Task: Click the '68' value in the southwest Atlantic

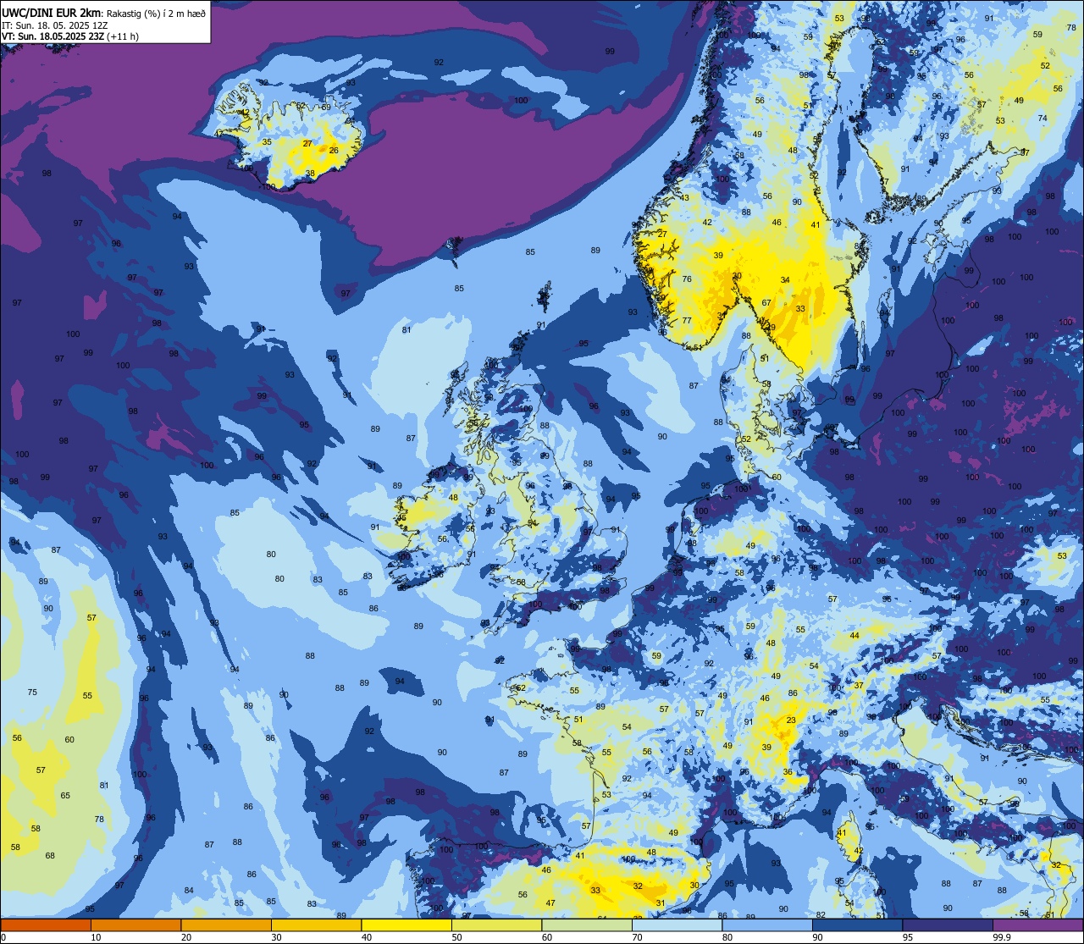Action: [x=50, y=855]
